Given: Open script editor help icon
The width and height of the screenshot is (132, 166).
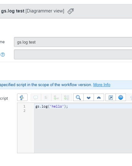Looking at the screenshot, I should click(x=121, y=97).
